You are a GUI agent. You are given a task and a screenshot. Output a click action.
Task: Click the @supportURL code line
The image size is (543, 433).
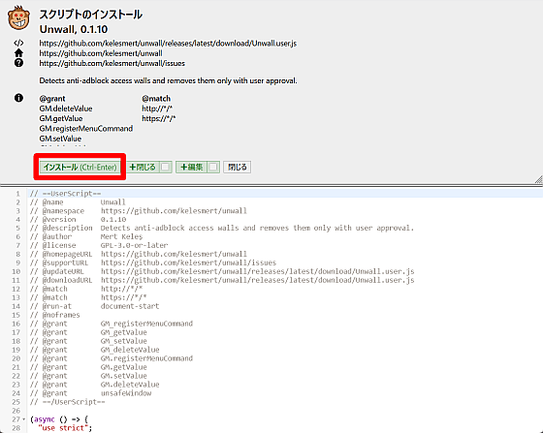click(x=153, y=263)
